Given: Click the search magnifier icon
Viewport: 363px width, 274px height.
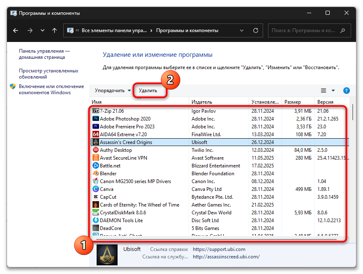Looking at the screenshot, I should tap(342, 30).
